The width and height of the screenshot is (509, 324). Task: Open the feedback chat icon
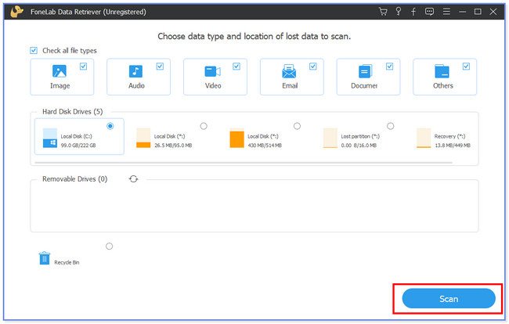429,12
